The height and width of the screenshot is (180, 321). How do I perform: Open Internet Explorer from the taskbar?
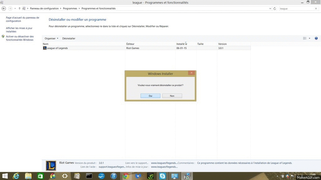click(x=16, y=176)
